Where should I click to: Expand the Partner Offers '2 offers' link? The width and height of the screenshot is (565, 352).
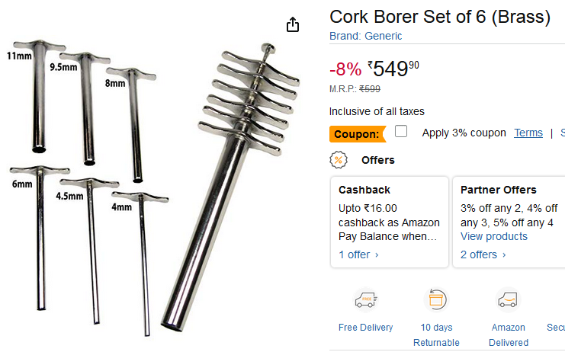(483, 254)
